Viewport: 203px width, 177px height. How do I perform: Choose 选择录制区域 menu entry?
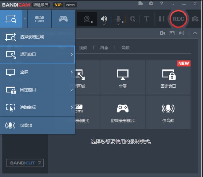point(37,37)
